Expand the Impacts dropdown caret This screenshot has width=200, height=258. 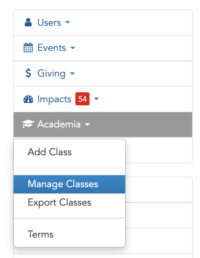click(96, 99)
